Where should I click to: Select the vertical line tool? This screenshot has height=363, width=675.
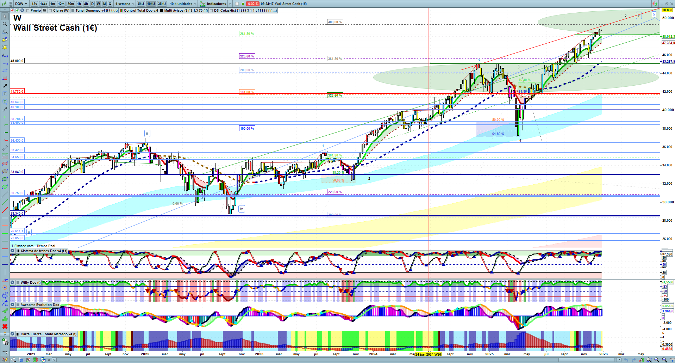[x=5, y=272]
